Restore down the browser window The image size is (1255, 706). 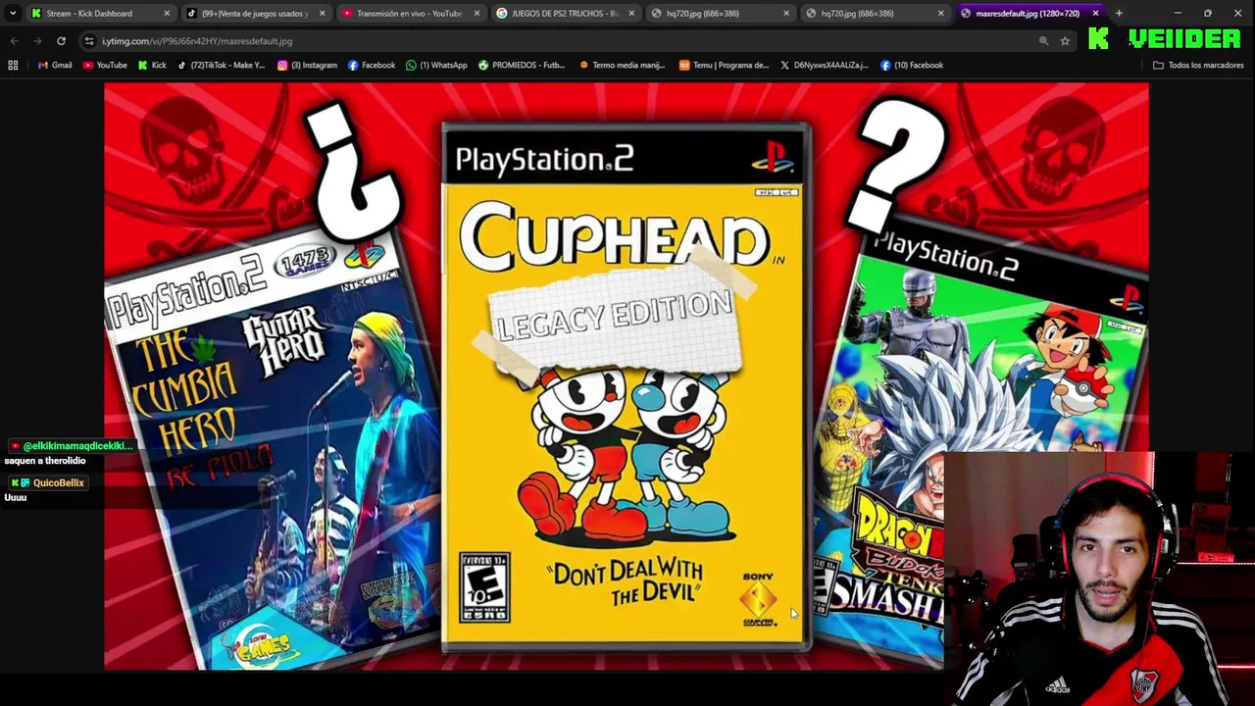click(1208, 13)
